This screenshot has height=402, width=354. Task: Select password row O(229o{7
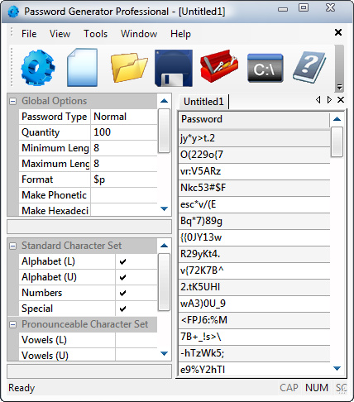tap(254, 155)
